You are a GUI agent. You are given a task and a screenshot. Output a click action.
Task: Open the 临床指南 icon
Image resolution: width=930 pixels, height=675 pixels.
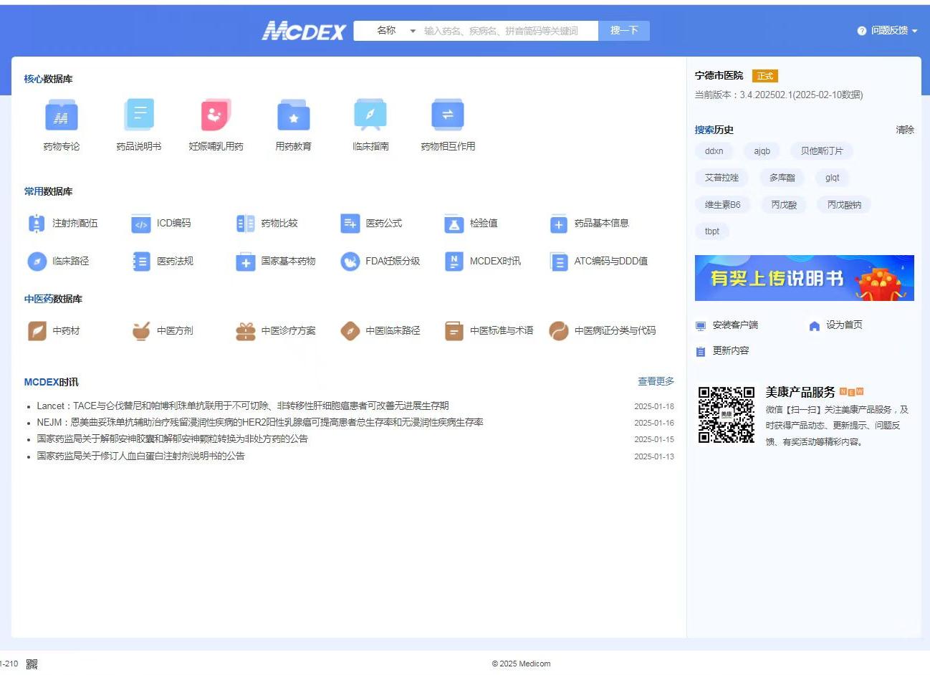[x=370, y=115]
